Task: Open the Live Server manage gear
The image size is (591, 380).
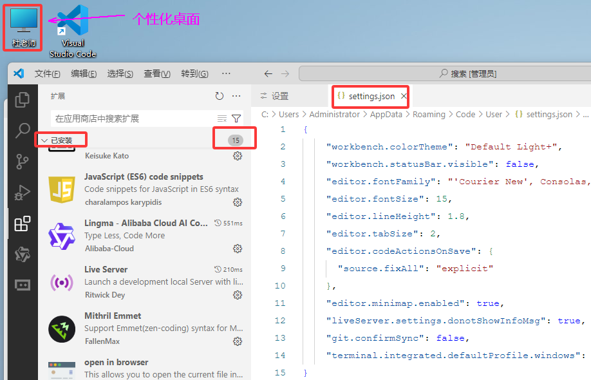Action: [238, 295]
